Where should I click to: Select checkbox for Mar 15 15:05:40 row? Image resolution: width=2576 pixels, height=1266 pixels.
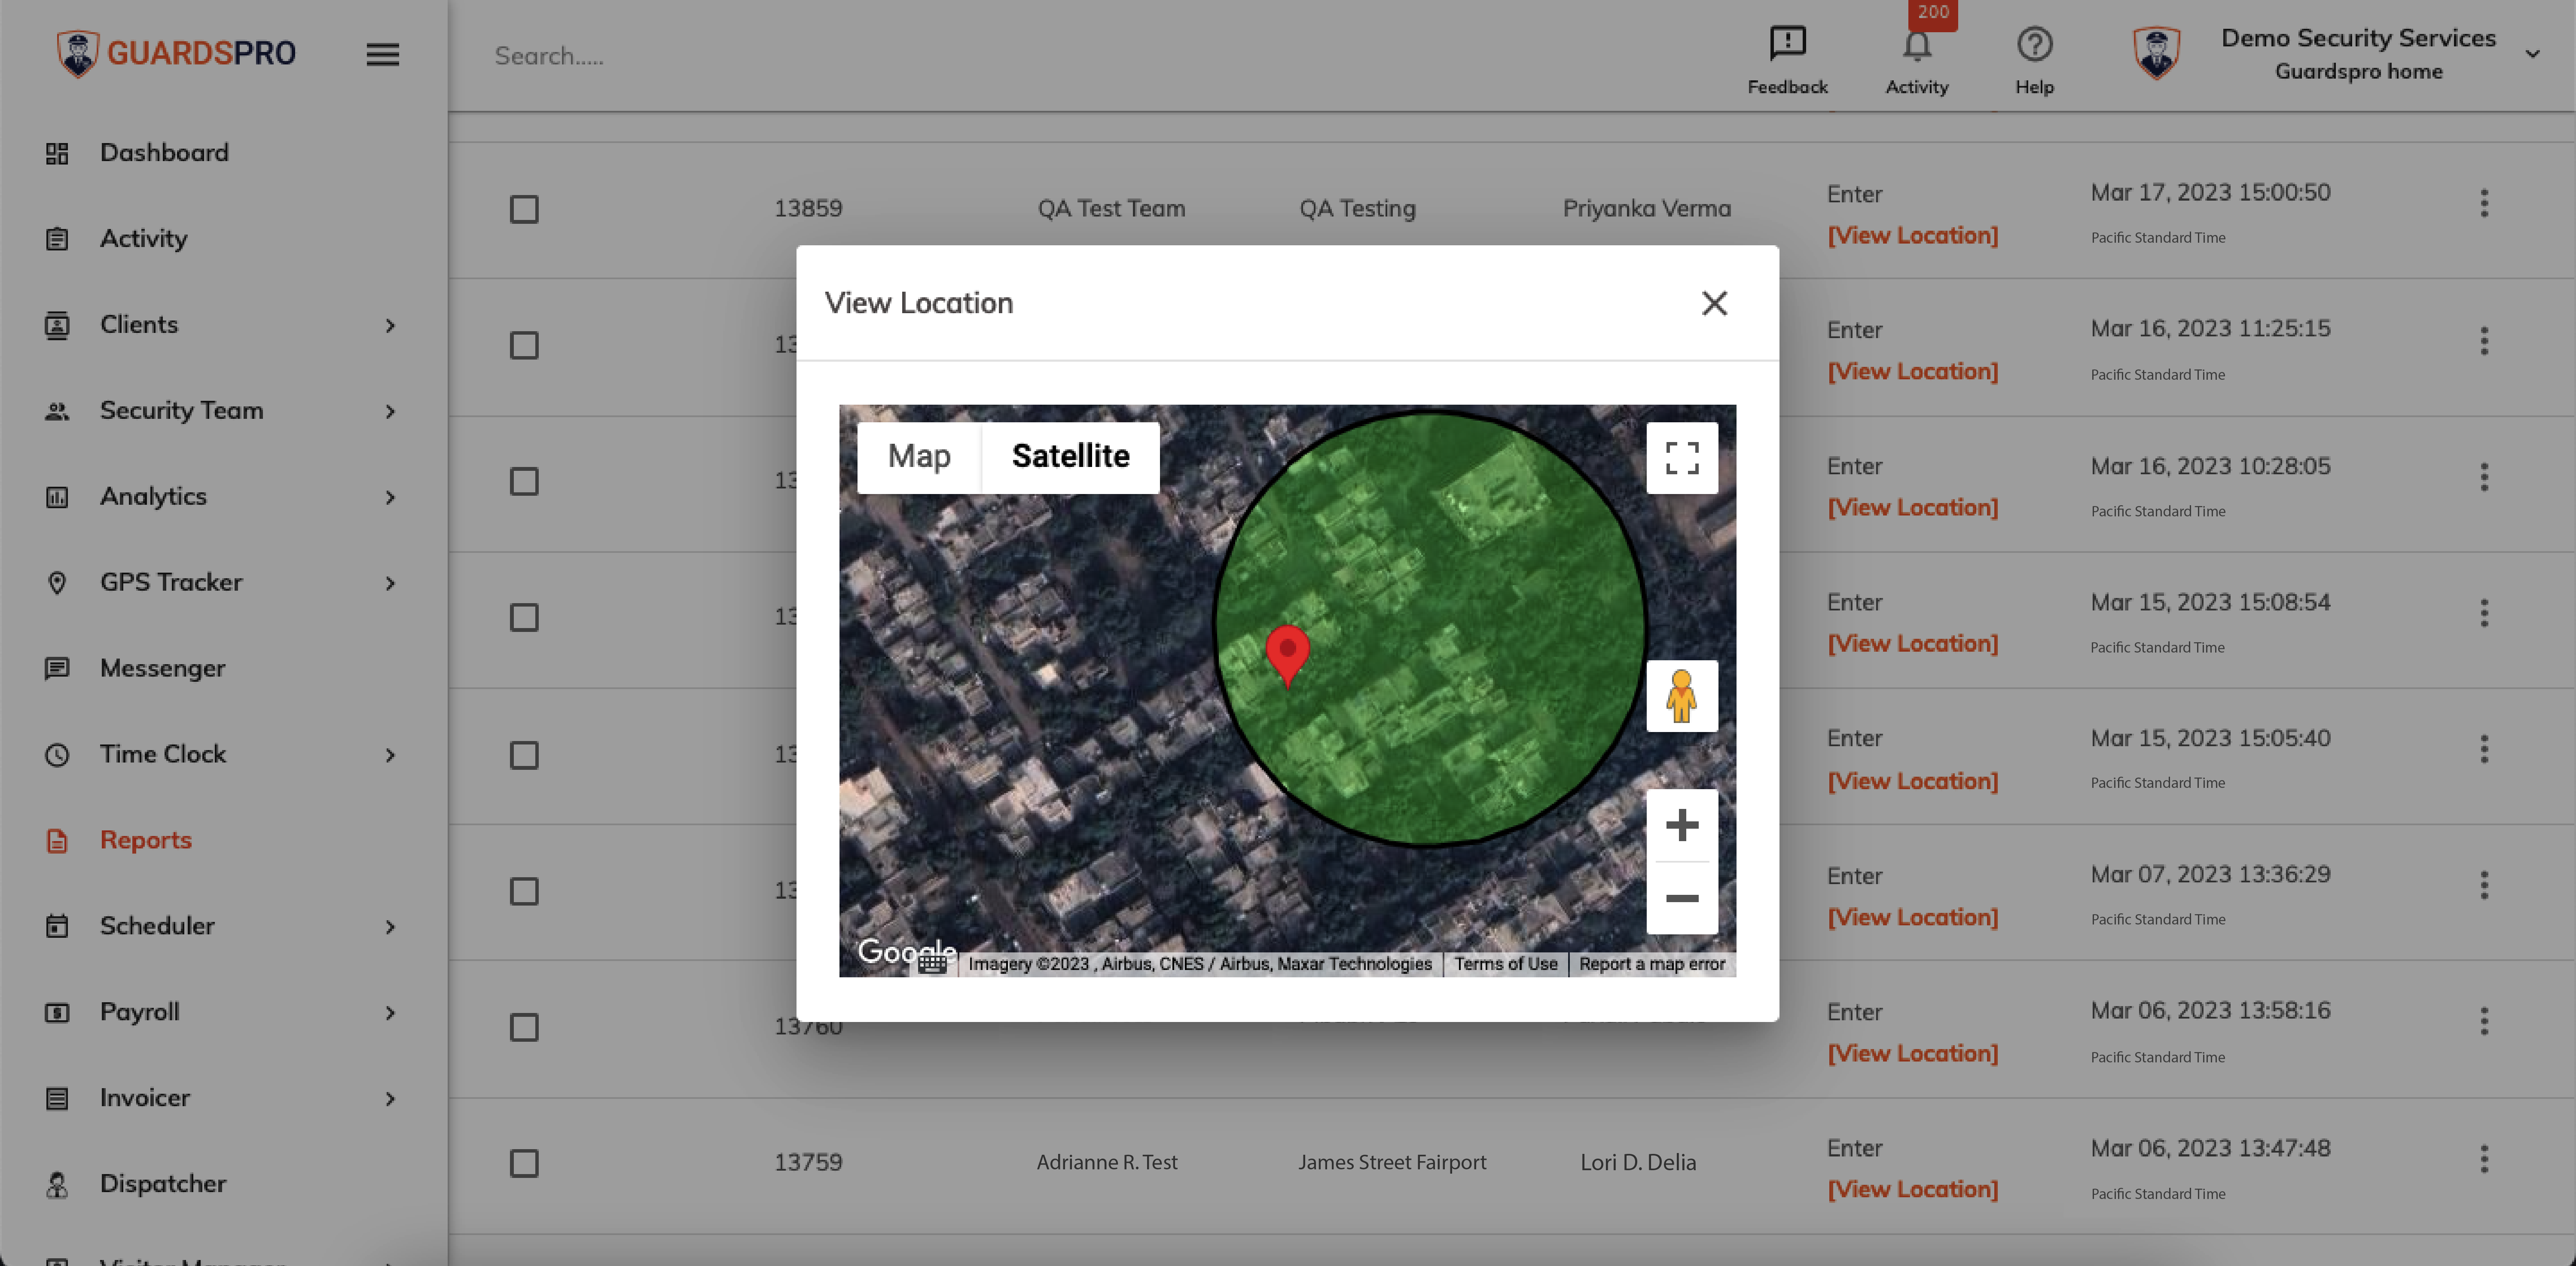coord(524,755)
